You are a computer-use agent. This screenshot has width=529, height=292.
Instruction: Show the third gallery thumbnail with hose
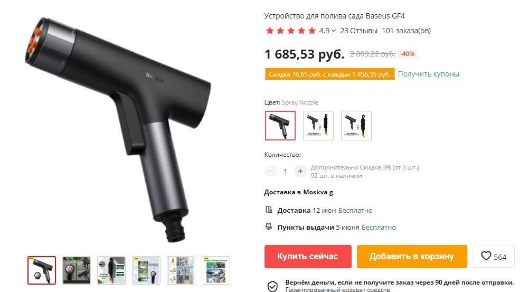111,270
